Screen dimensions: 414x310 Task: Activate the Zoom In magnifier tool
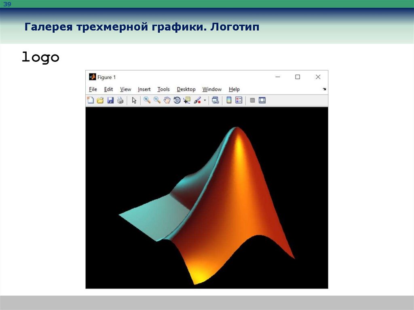pos(147,100)
